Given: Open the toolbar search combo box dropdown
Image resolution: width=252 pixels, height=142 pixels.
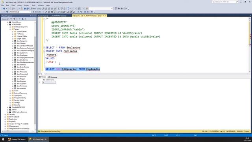Looking at the screenshot, I should tap(112, 9).
